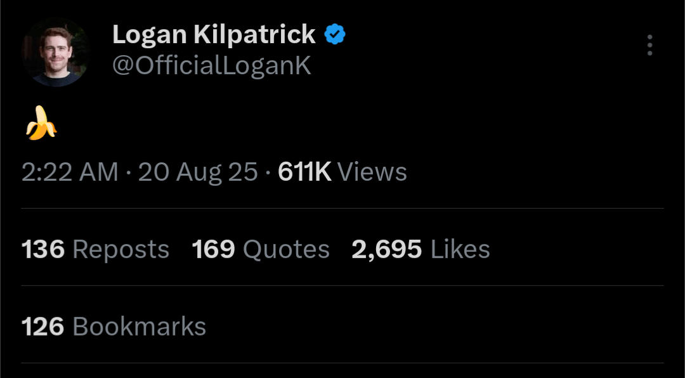
Task: Click the 136 repost count number
Action: (x=43, y=250)
